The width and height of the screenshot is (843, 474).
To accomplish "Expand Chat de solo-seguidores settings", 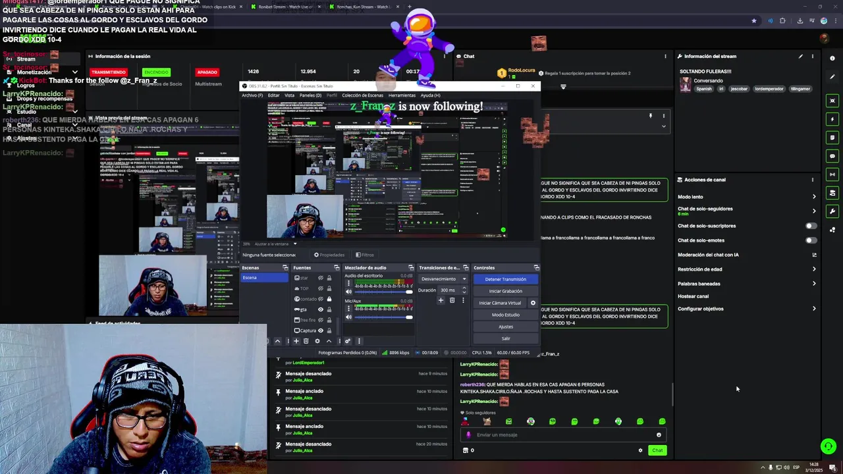I will (814, 211).
